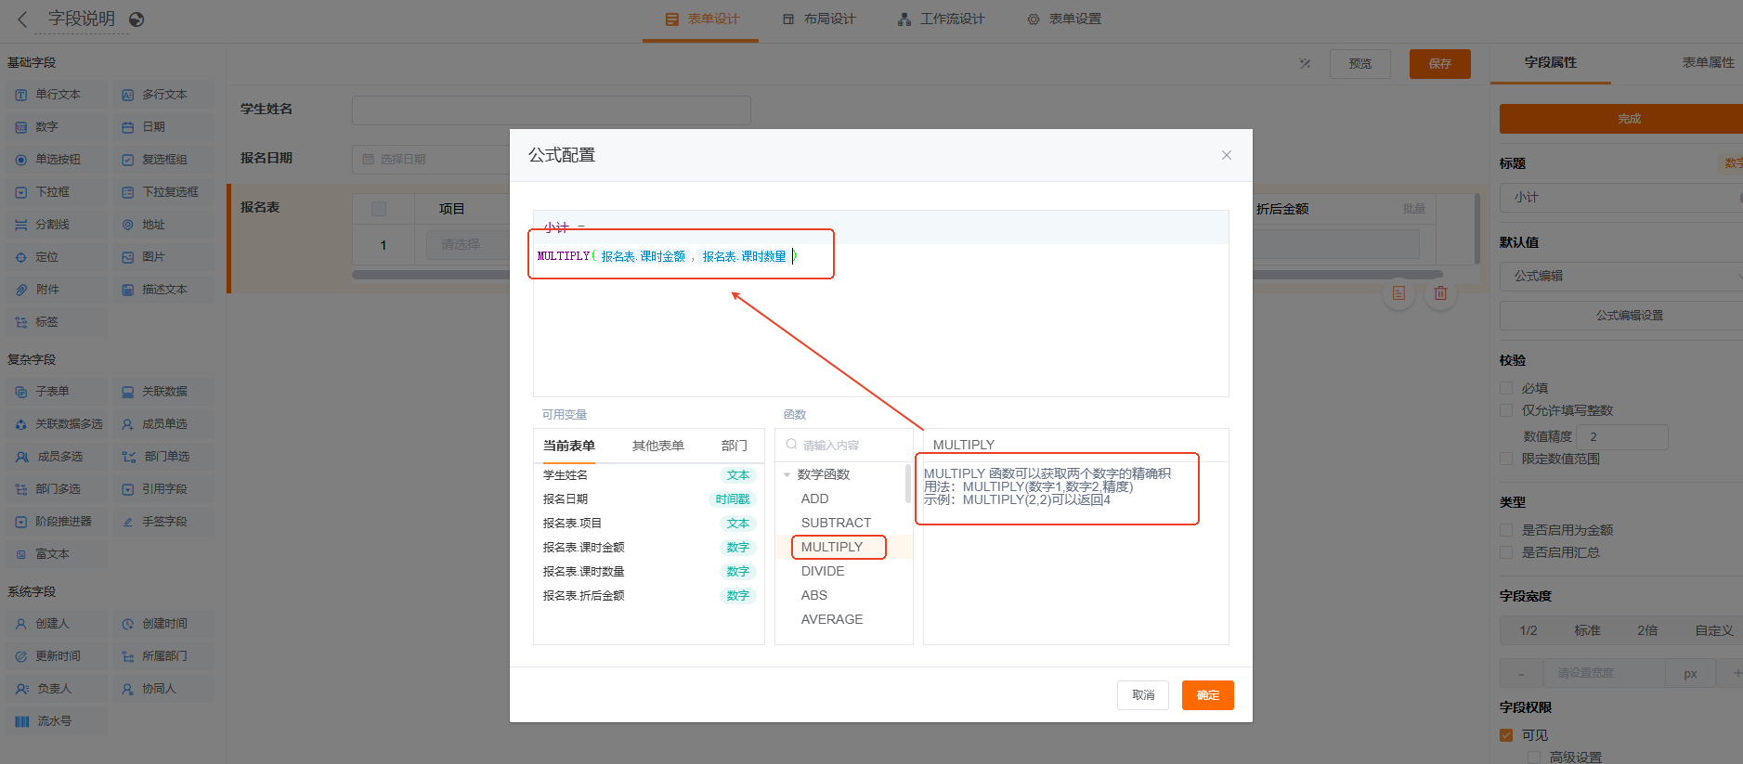This screenshot has height=764, width=1743.
Task: Switch to the 表单设置 tab
Action: click(1064, 19)
